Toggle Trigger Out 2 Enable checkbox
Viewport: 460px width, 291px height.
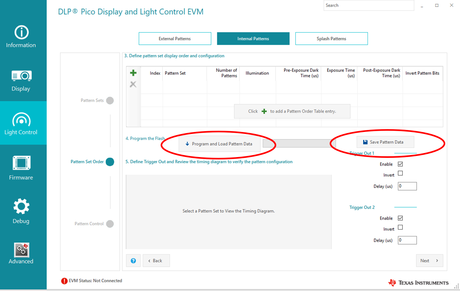click(x=400, y=218)
